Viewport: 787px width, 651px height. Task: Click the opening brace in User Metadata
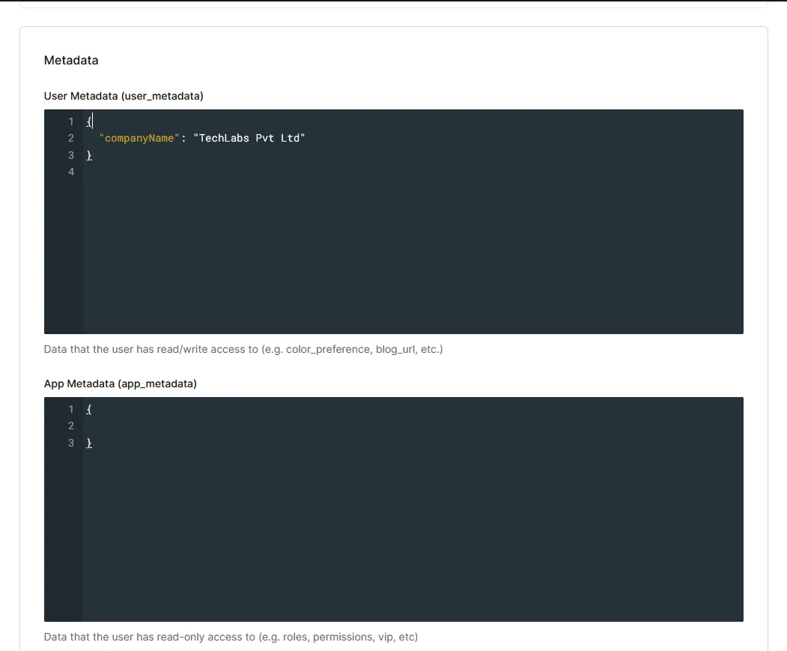click(88, 121)
